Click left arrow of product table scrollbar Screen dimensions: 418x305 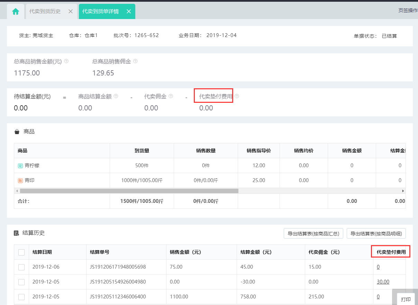tap(16, 191)
